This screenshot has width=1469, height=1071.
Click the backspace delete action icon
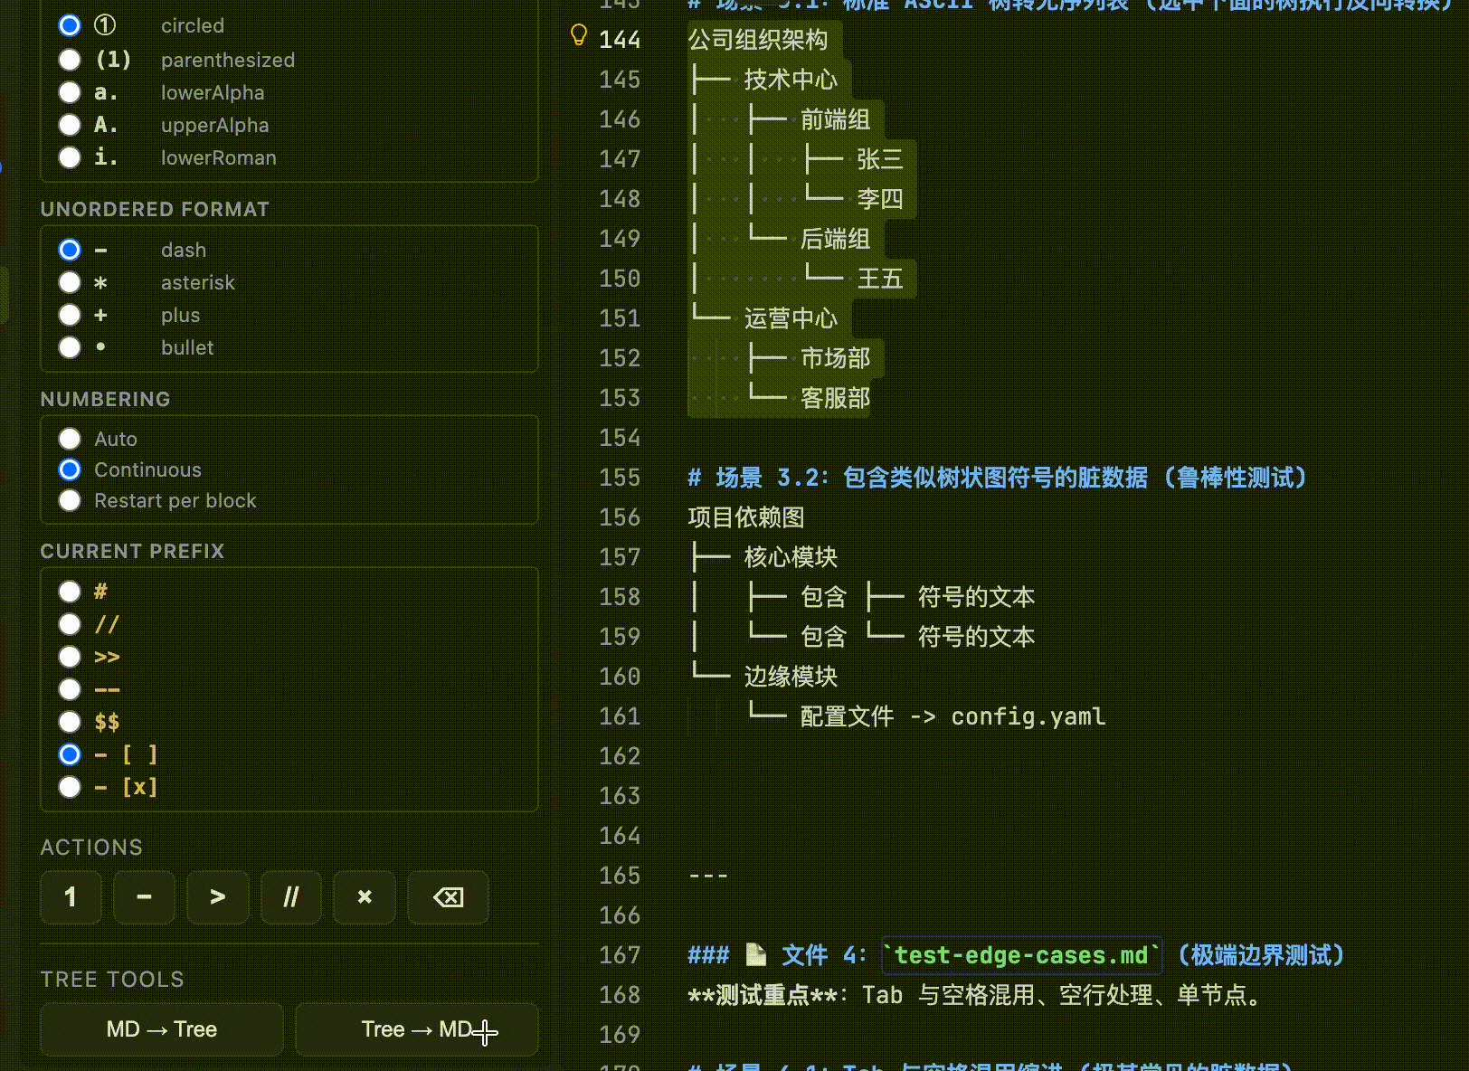point(448,897)
